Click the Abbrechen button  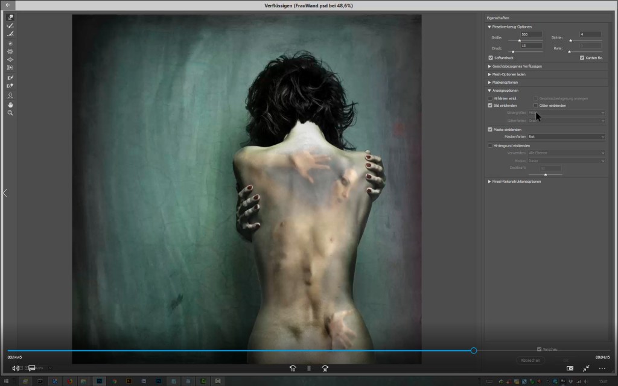pos(530,360)
